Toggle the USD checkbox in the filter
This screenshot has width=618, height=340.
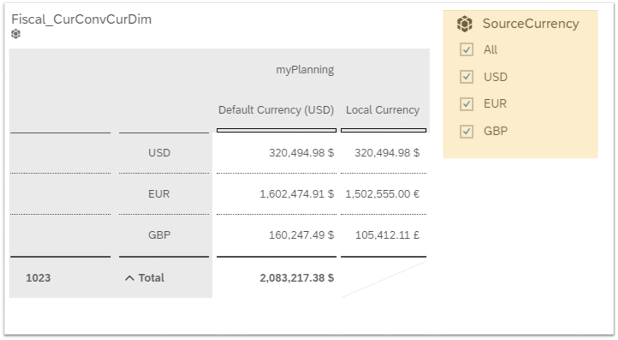tap(466, 77)
